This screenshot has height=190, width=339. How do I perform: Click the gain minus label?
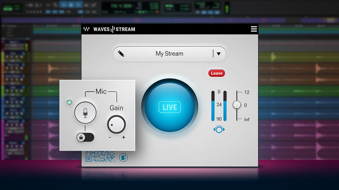110,137
